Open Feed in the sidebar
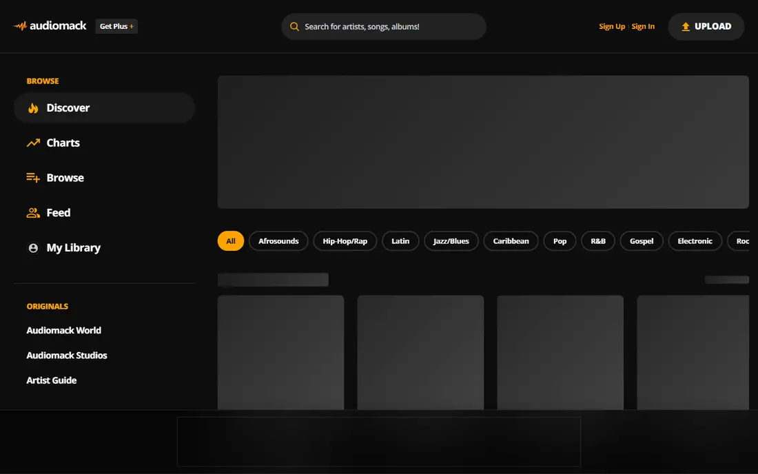 (105, 213)
